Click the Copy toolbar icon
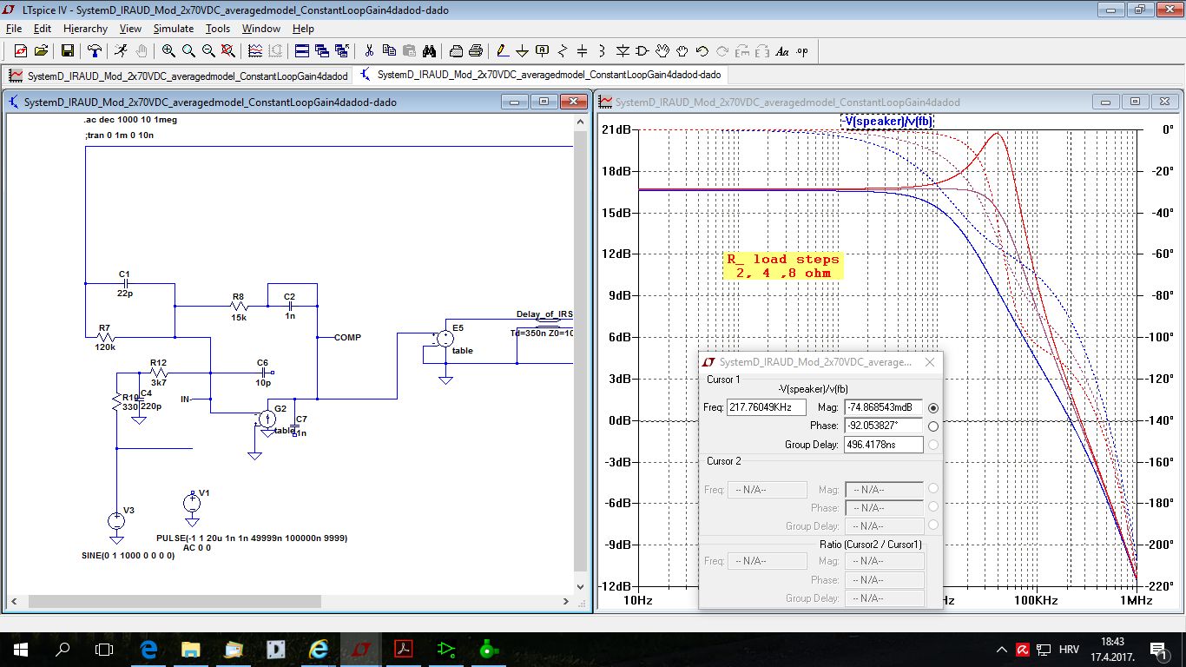Screen dimensions: 1186x667 point(389,51)
